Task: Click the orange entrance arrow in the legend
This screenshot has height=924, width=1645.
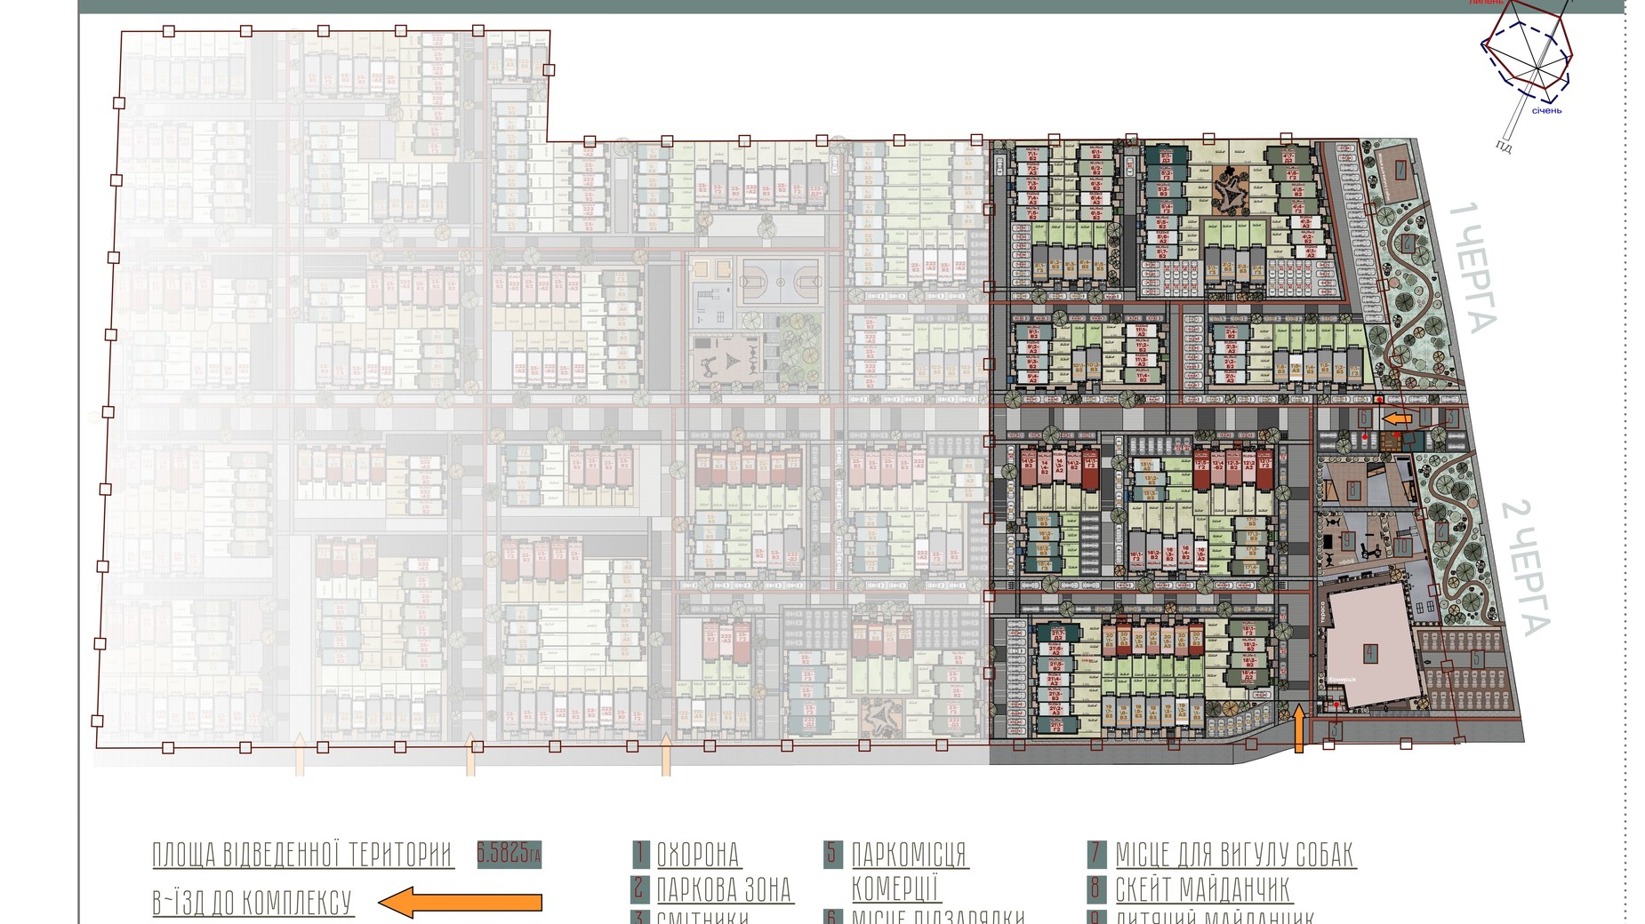Action: tap(460, 903)
